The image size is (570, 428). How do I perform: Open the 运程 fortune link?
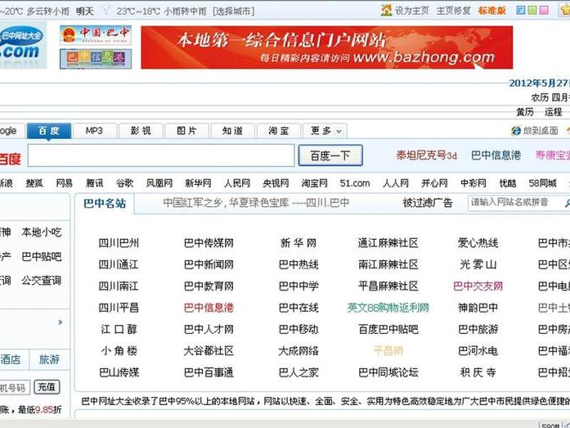(x=554, y=112)
